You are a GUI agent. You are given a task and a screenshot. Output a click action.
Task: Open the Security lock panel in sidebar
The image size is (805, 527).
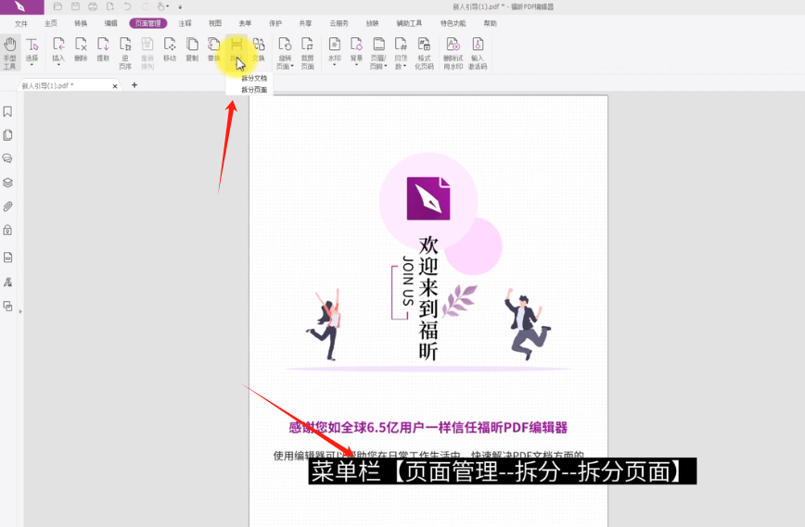point(7,231)
